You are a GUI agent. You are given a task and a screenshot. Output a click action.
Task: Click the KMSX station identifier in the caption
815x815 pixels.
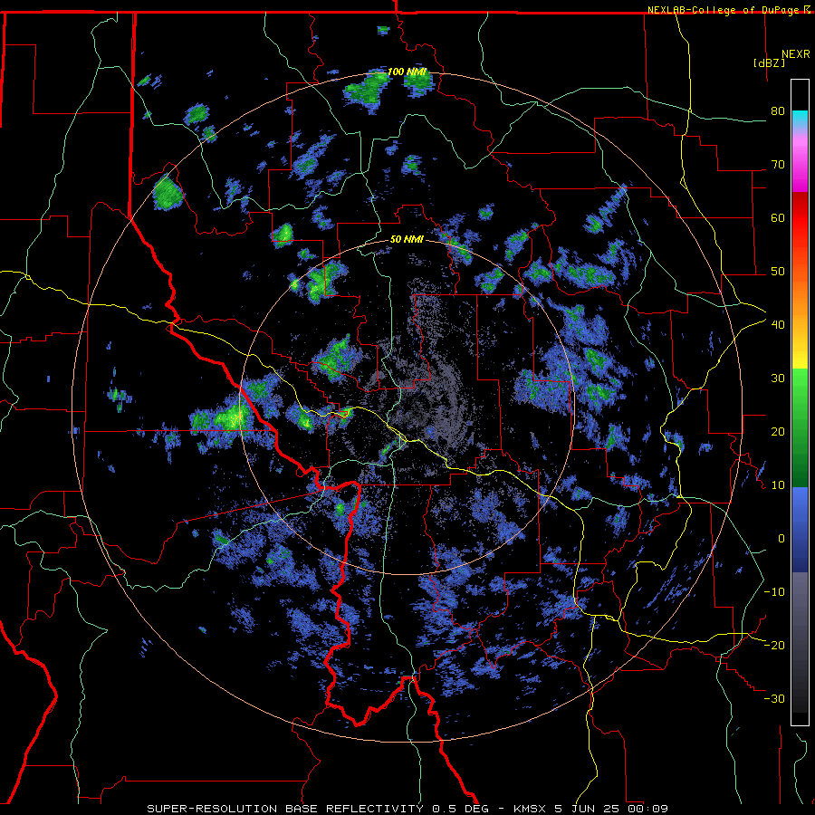coord(530,809)
